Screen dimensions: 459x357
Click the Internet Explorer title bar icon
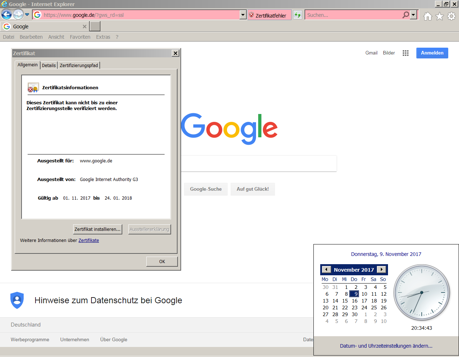[4, 4]
